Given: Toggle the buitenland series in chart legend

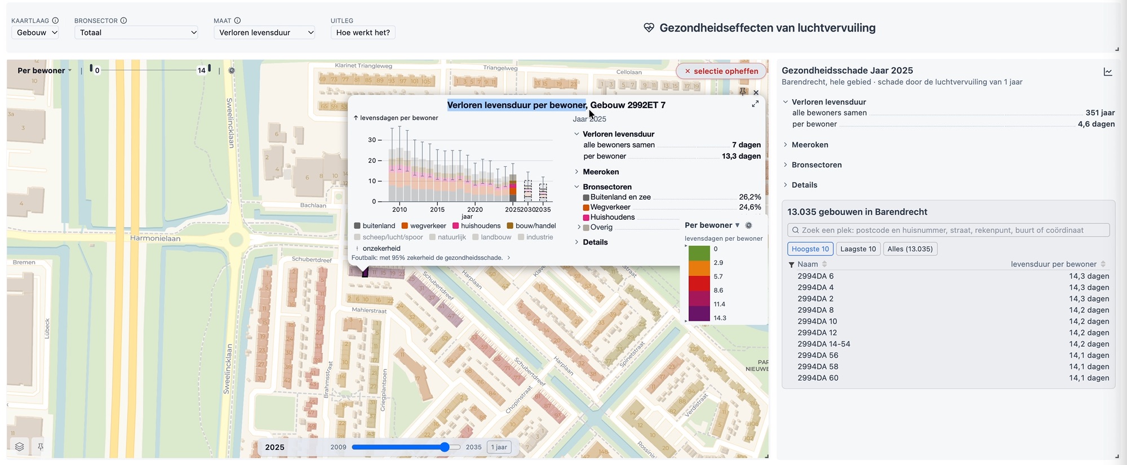Looking at the screenshot, I should point(375,226).
